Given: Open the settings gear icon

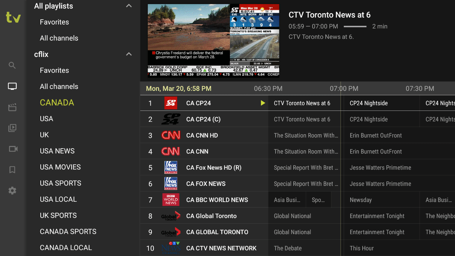Looking at the screenshot, I should (12, 191).
